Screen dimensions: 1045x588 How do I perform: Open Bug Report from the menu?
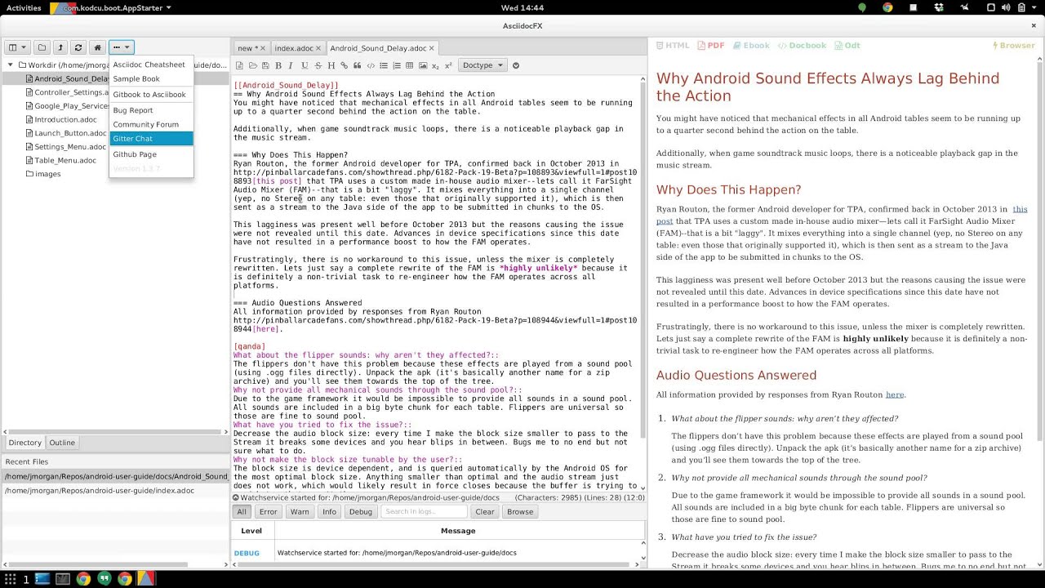151,110
